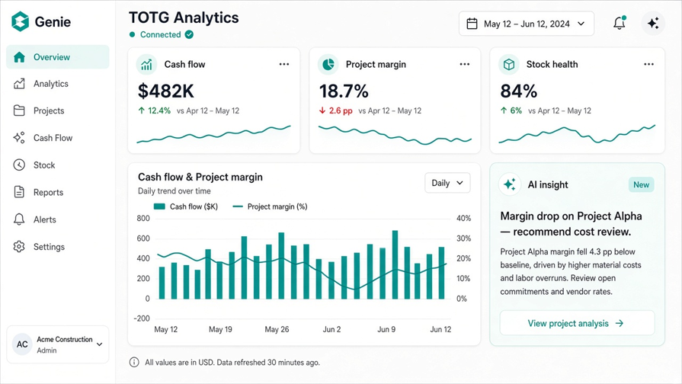Viewport: 682px width, 384px height.
Task: Click the Reports document icon
Action: 19,192
